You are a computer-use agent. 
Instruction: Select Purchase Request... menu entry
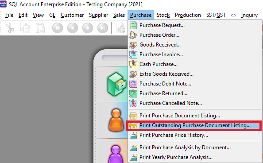(194, 25)
